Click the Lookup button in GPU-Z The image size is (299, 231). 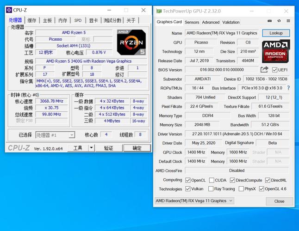276,33
